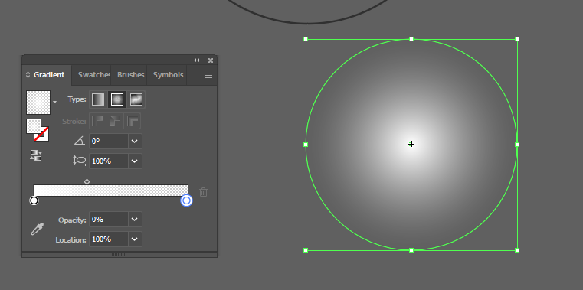Screen dimensions: 583x290
Task: Close the Gradient panel
Action: point(211,60)
